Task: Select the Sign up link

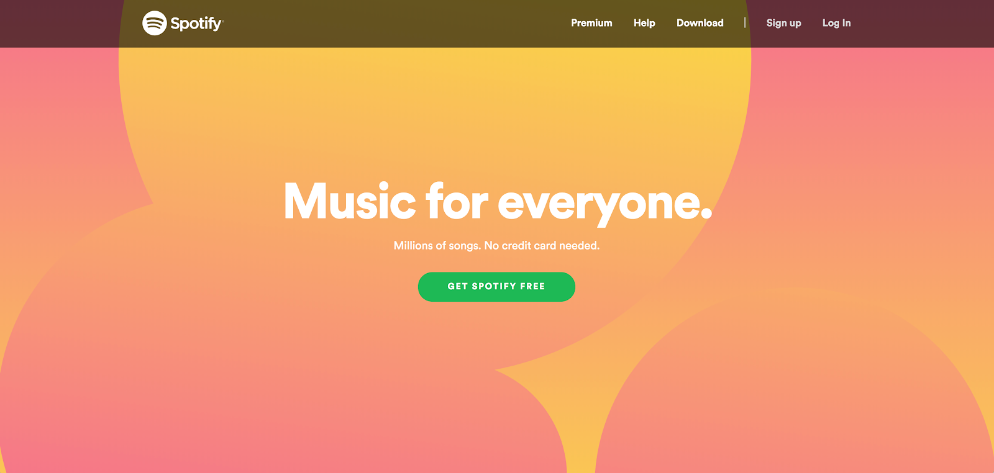Action: coord(783,23)
